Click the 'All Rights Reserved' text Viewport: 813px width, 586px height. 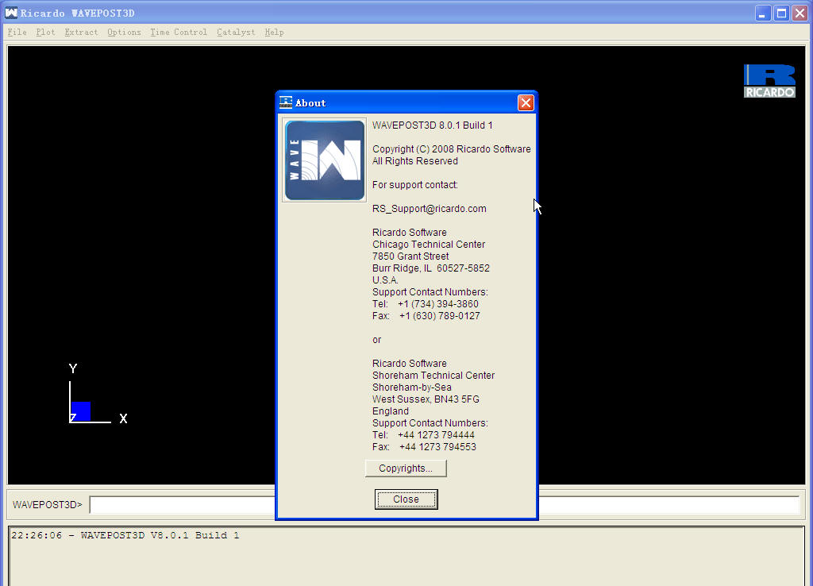click(x=414, y=160)
